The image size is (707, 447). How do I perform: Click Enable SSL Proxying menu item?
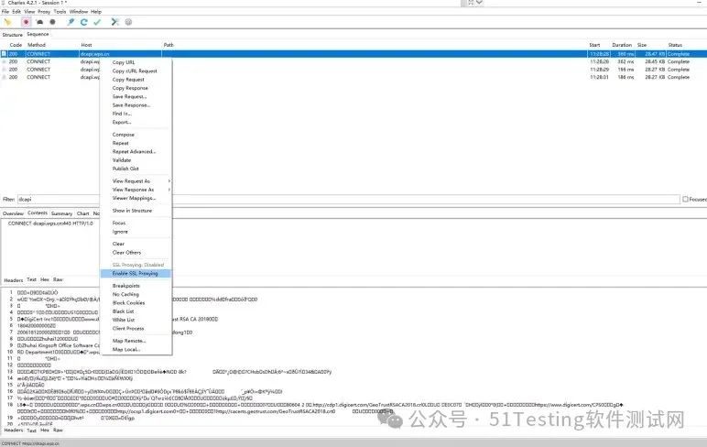coord(136,273)
